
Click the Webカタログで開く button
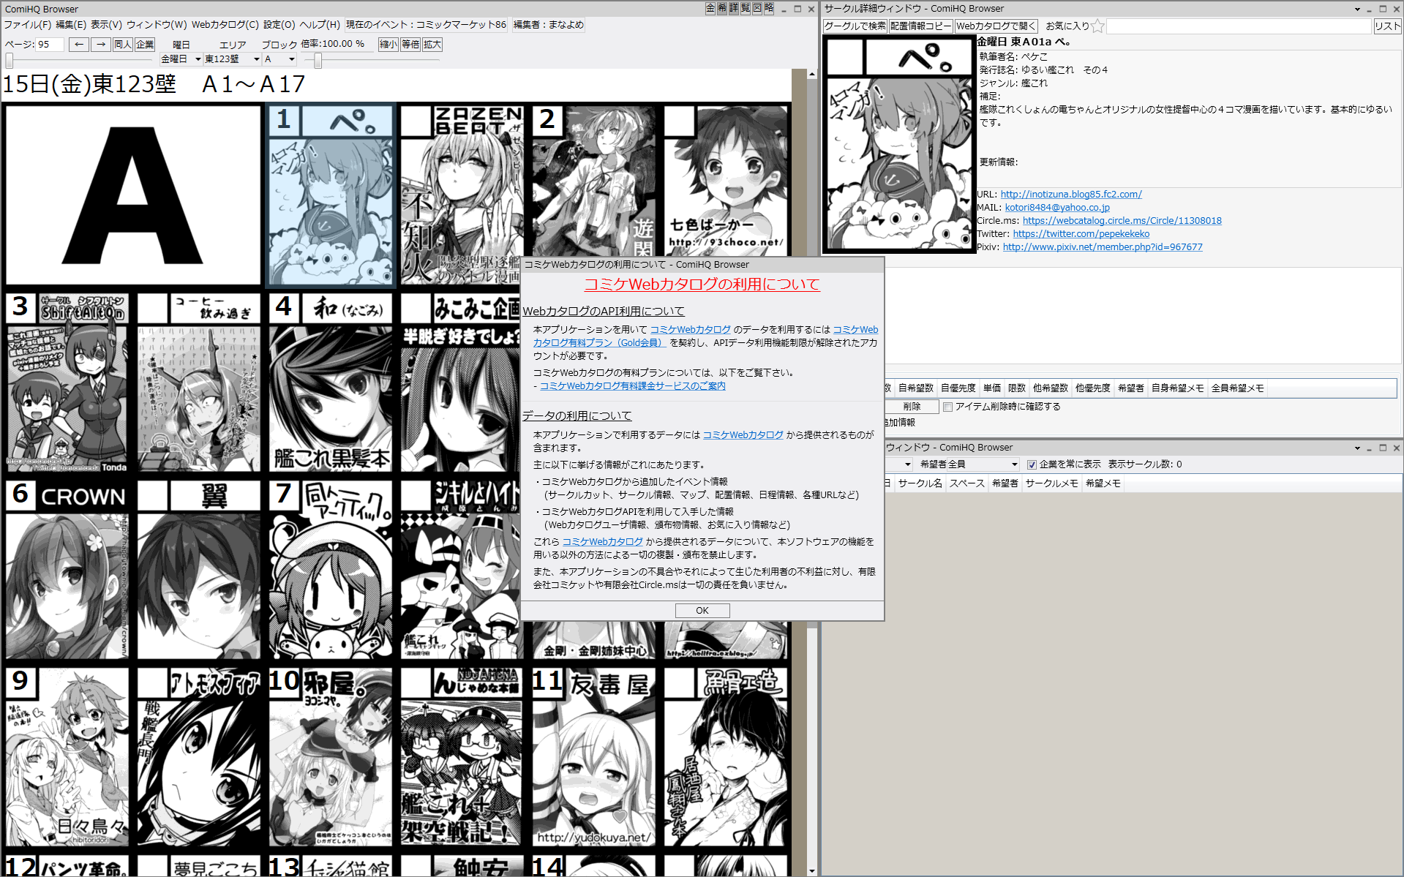(x=996, y=26)
